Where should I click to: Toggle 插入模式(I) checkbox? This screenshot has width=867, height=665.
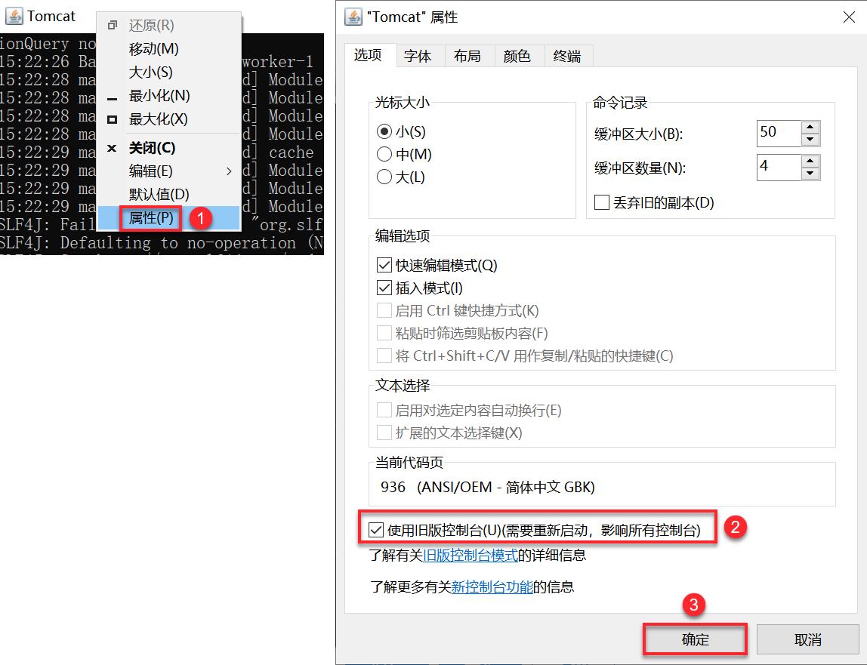[384, 288]
